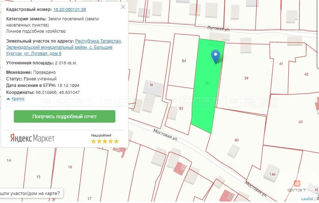Select parcel number 84 on map
Viewport: 319px width, 203px height.
pos(184,61)
